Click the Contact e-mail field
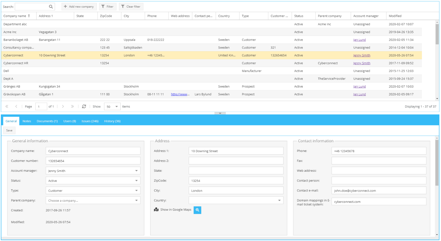 pos(379,190)
